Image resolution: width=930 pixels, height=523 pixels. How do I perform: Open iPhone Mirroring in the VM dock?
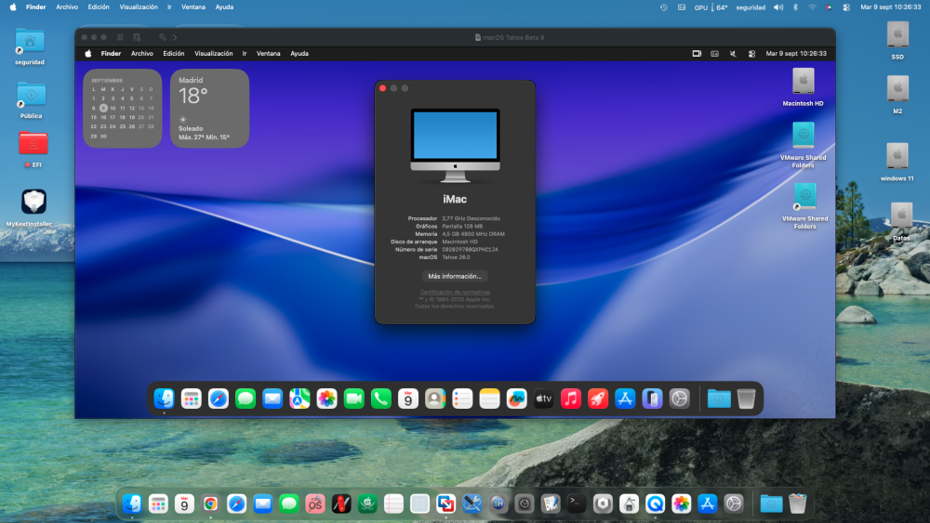[652, 399]
